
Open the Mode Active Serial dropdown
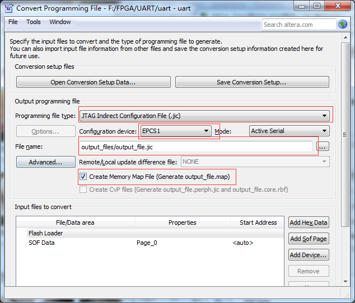[289, 131]
